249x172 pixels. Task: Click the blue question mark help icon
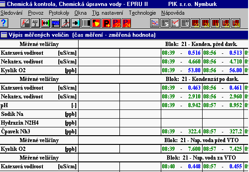[x=4, y=23]
